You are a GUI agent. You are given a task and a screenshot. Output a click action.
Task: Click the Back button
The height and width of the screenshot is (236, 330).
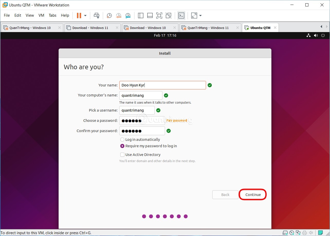225,195
